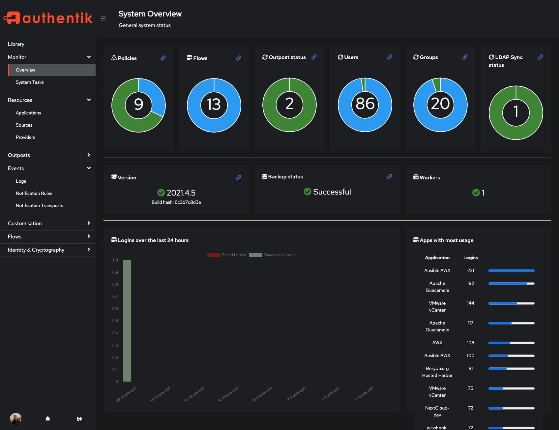The height and width of the screenshot is (430, 559).
Task: Expand the Outposts section
Action: pyautogui.click(x=48, y=155)
